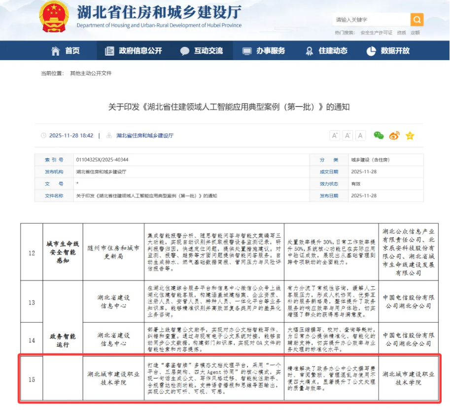Share the notice via Weibo icon

tap(394, 136)
